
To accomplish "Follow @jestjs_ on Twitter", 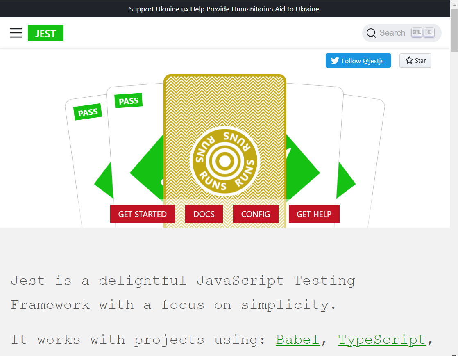I will tap(358, 61).
